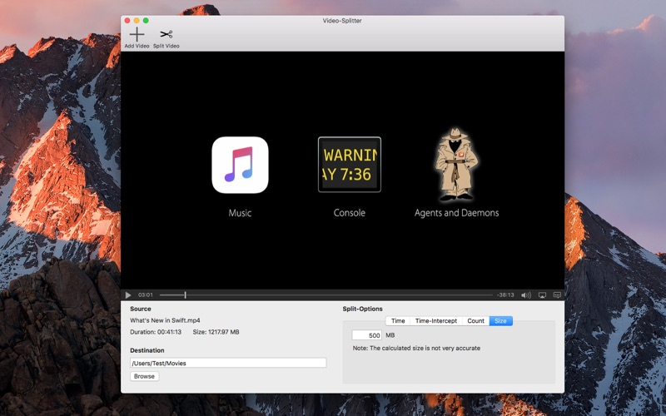Viewport: 666px width, 416px height.
Task: Click the Size: 1217.97 MB text
Action: (x=216, y=332)
